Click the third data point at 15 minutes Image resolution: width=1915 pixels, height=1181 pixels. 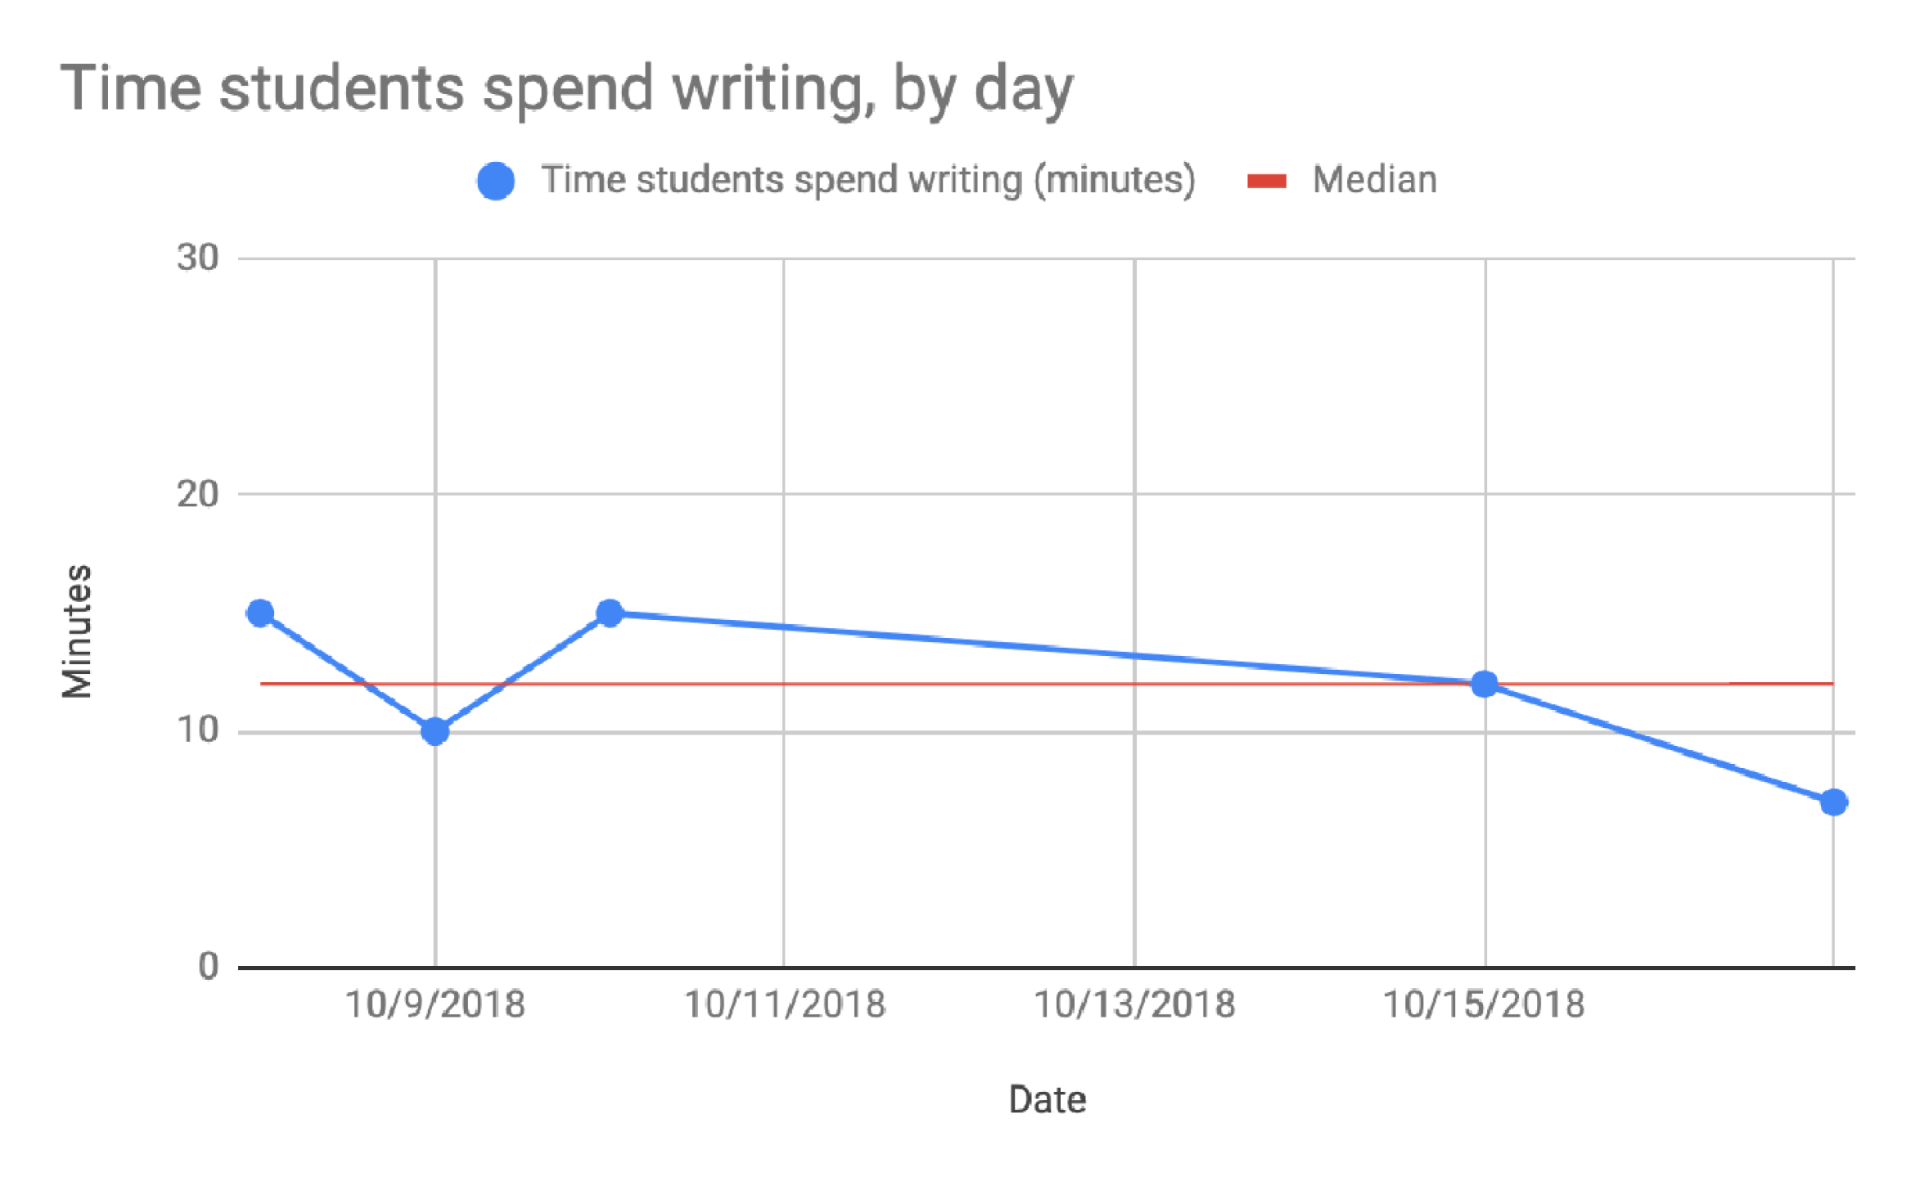609,613
